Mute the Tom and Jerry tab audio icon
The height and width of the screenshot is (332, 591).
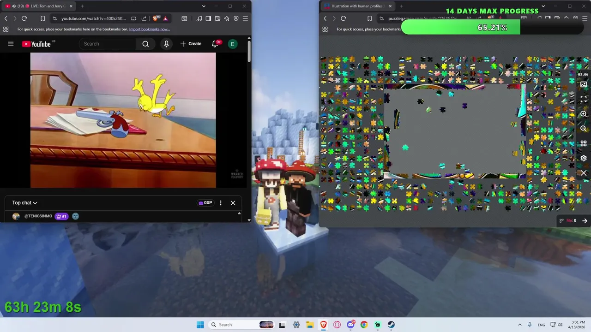coord(13,6)
